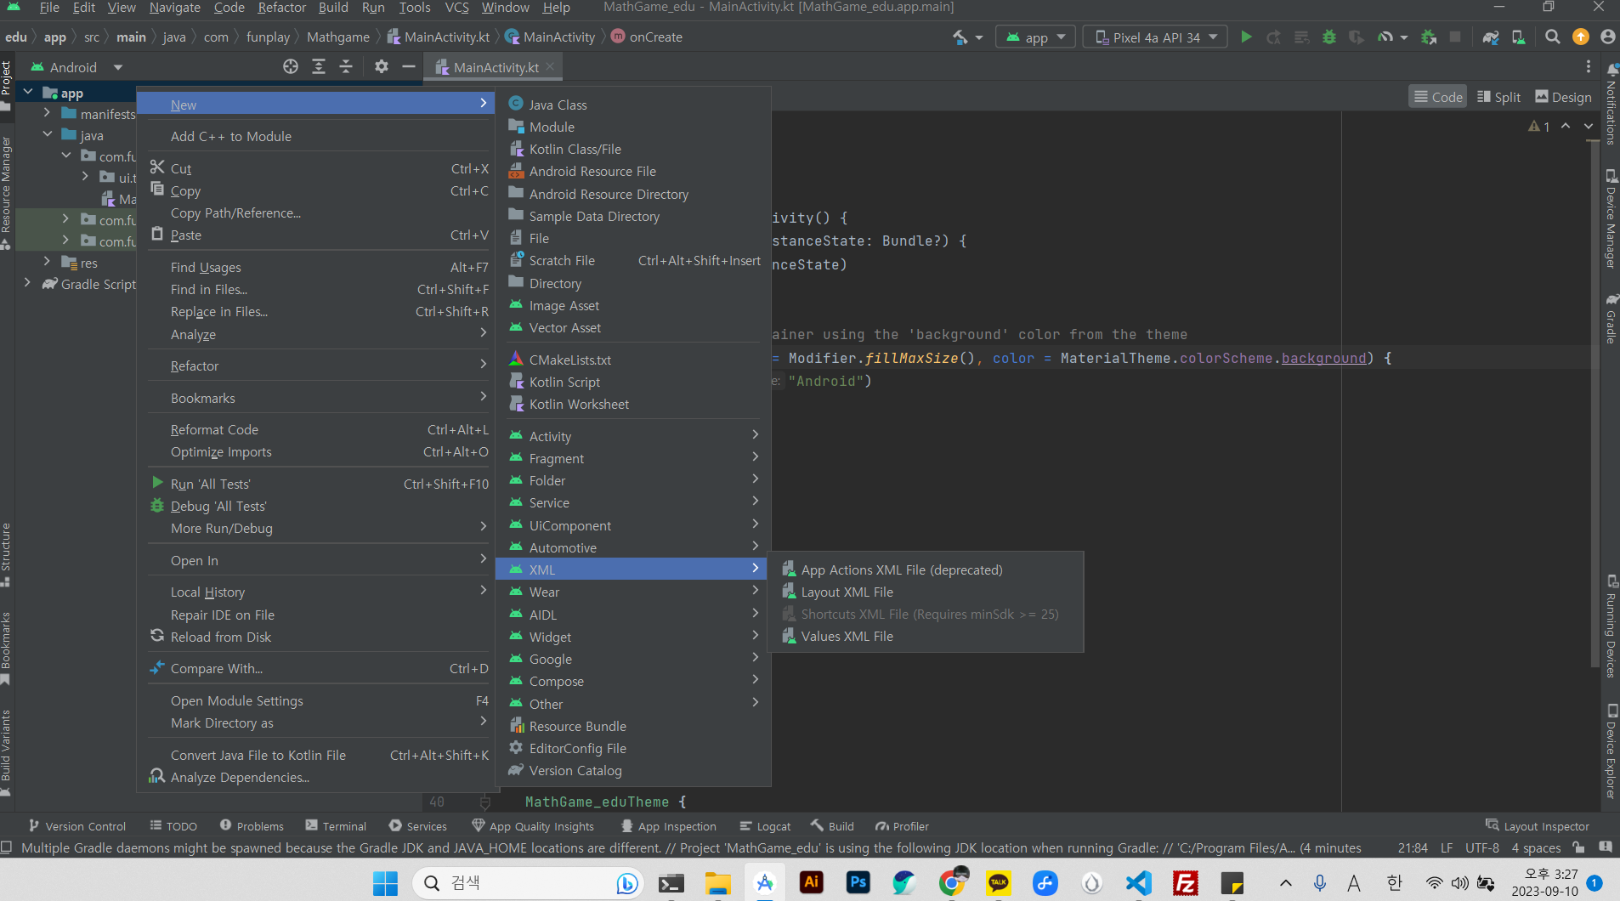This screenshot has width=1620, height=901.
Task: Click onCreate breadcrumb in navigation bar
Action: [x=647, y=37]
